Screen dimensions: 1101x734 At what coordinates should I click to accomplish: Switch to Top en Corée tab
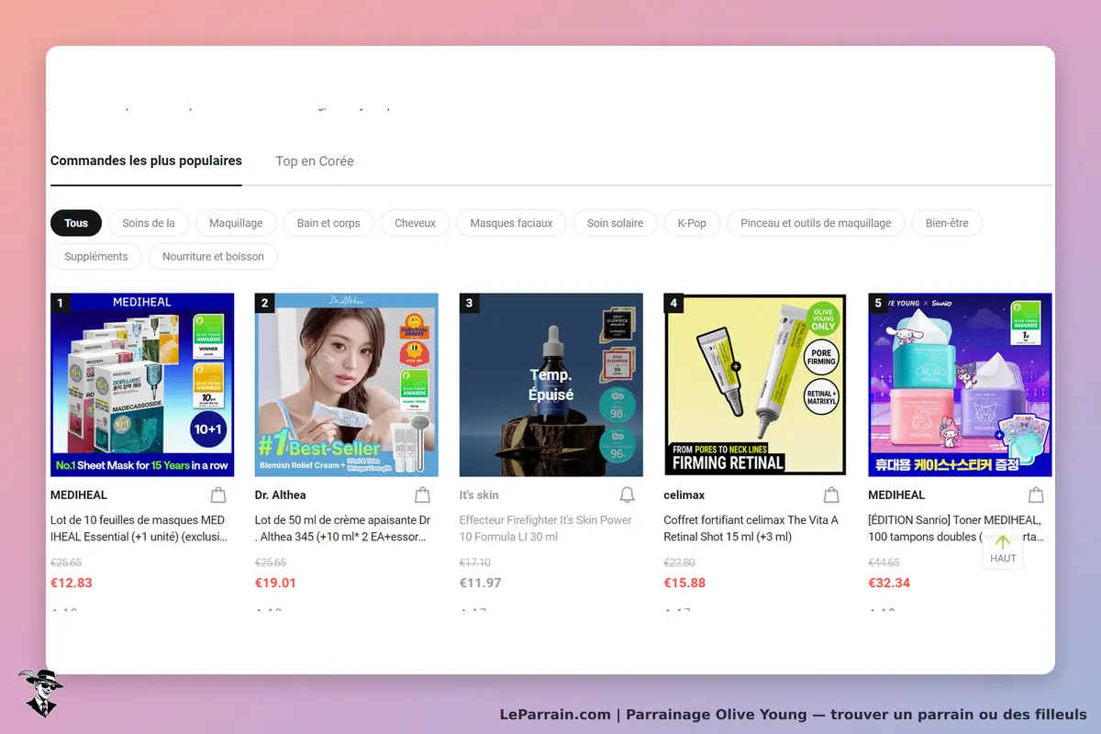[315, 161]
